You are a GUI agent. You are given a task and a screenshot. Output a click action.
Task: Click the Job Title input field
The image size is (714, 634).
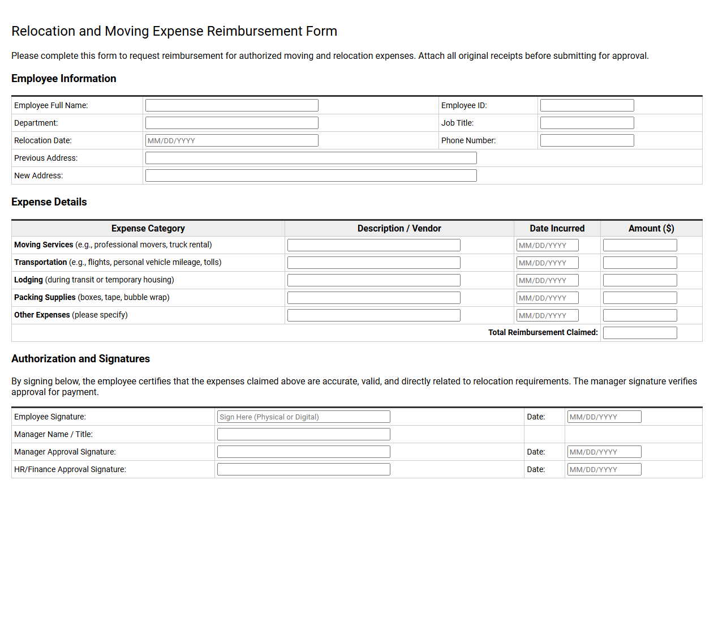pos(587,123)
